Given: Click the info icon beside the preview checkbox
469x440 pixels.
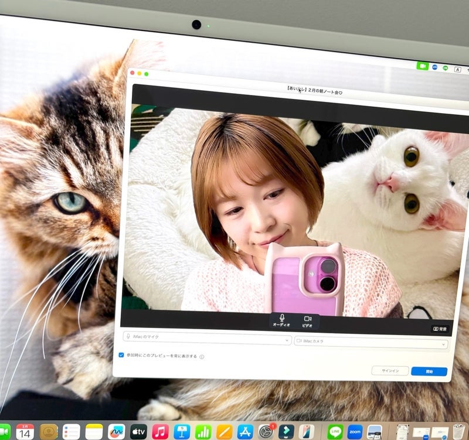Looking at the screenshot, I should (x=202, y=356).
